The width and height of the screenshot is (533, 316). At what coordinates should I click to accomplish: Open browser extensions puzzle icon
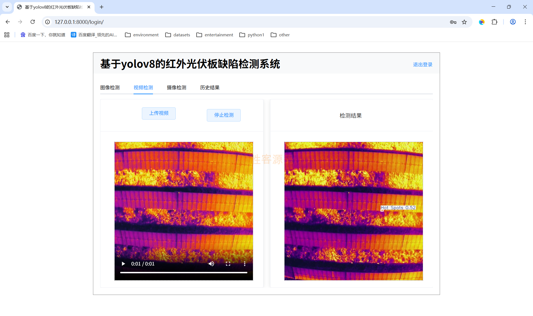pyautogui.click(x=494, y=22)
